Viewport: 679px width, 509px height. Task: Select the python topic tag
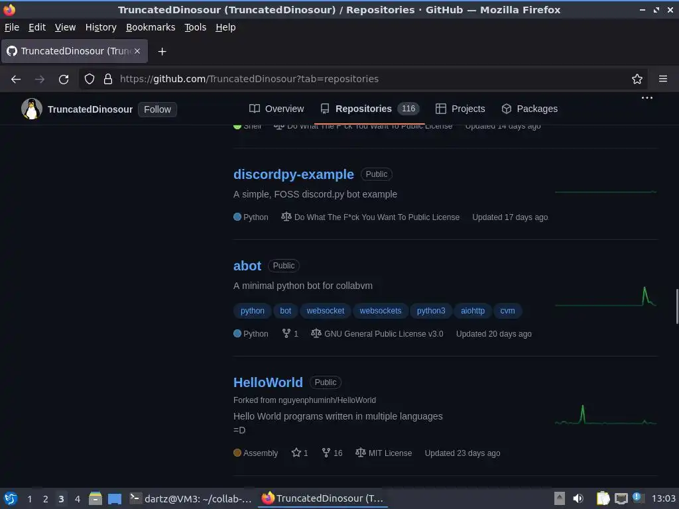(x=253, y=311)
